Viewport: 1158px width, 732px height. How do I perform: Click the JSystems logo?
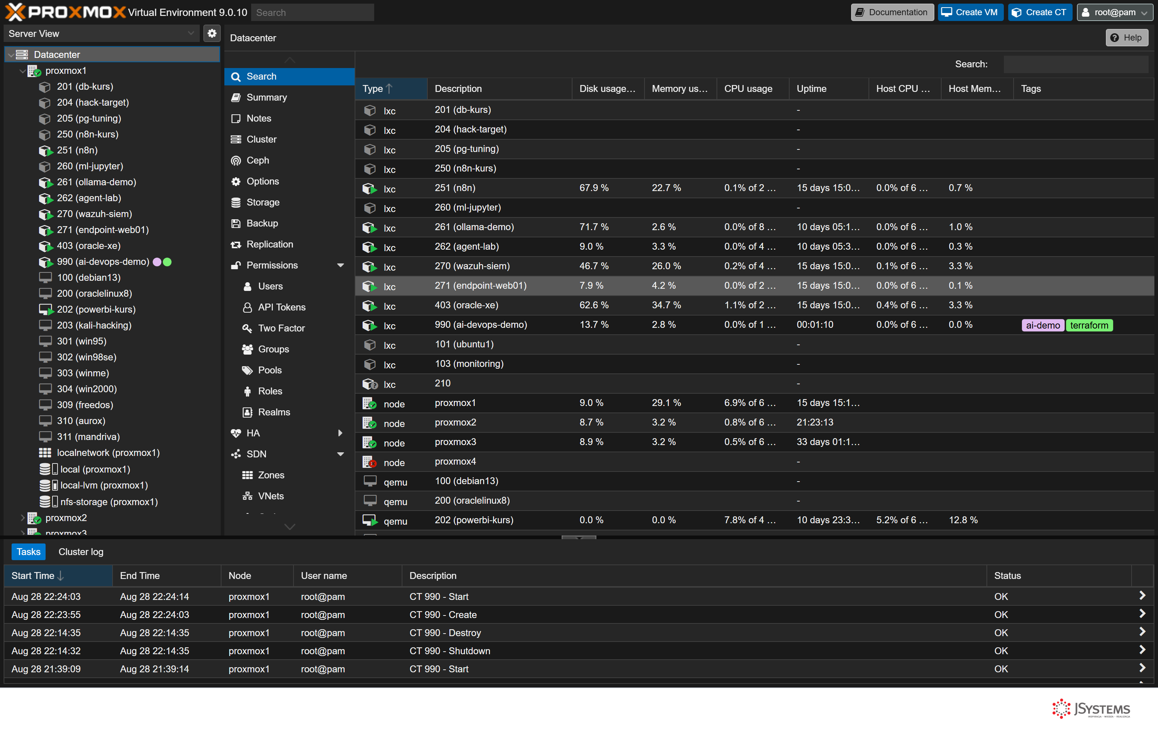tap(1091, 709)
